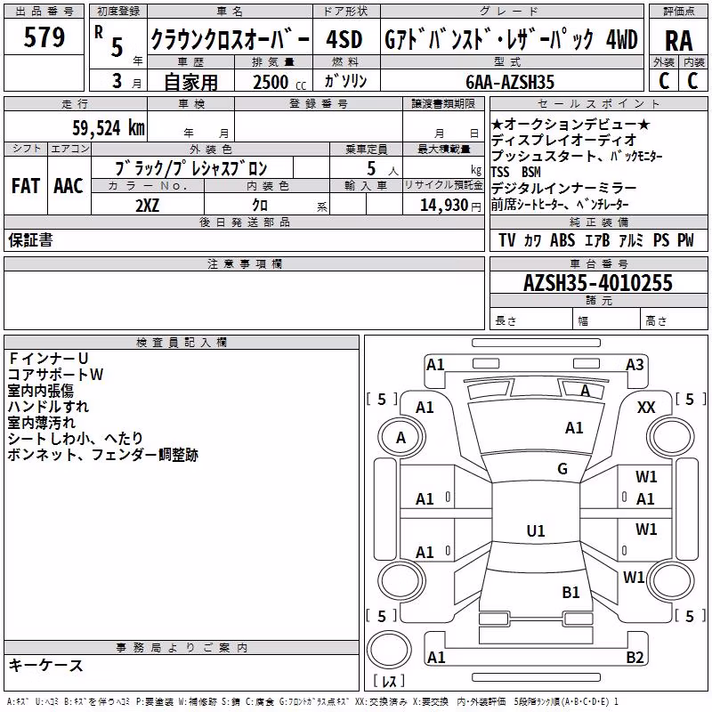Image resolution: width=712 pixels, height=712 pixels.
Task: Click the recycle deposit 14,930円
Action: pyautogui.click(x=450, y=206)
